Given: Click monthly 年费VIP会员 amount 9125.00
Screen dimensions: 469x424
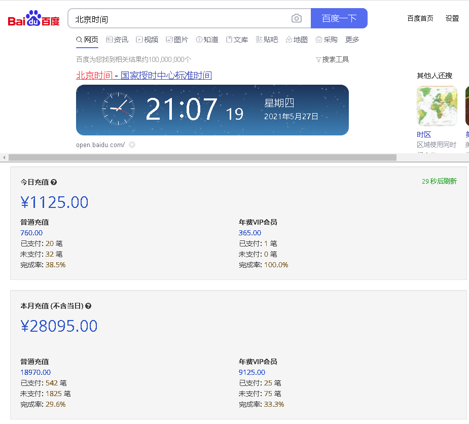Looking at the screenshot, I should pos(252,372).
